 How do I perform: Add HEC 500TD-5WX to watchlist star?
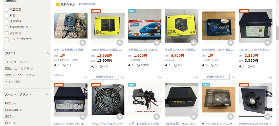267,43
